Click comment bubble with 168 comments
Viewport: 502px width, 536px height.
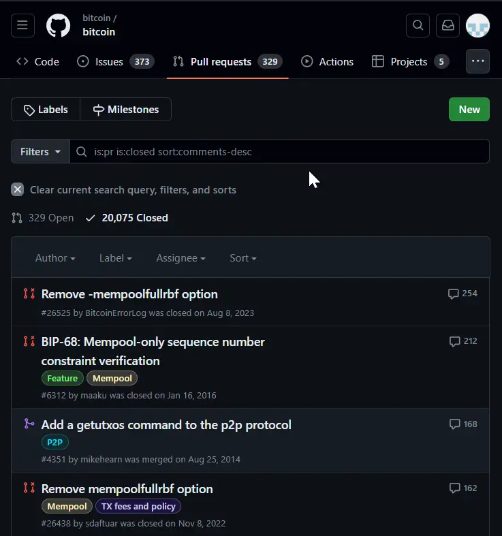tap(463, 424)
